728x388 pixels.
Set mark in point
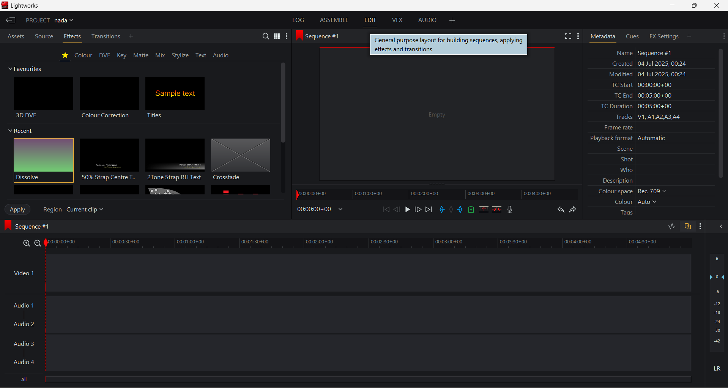coord(442,210)
